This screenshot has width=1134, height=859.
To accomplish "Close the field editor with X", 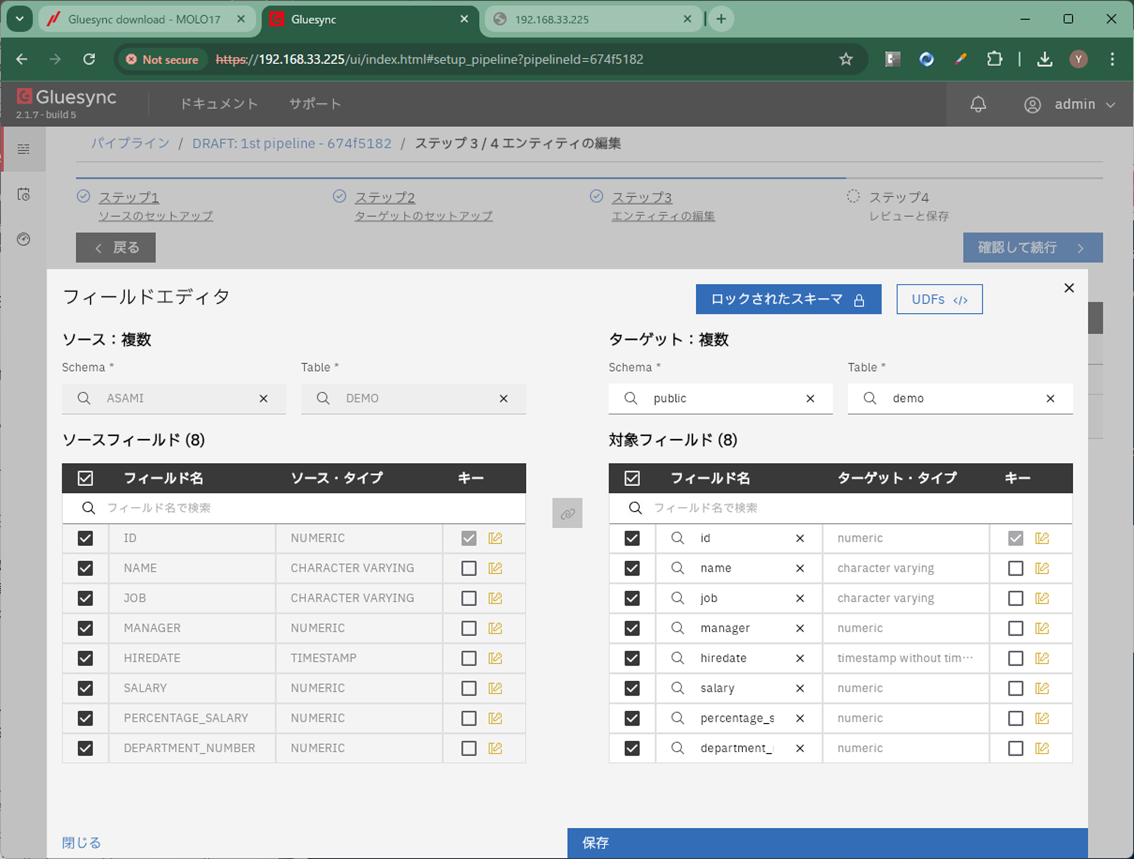I will [x=1069, y=288].
